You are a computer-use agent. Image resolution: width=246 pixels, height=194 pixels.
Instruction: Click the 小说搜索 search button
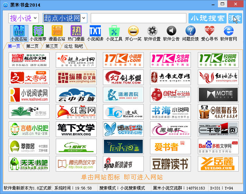tap(207, 18)
